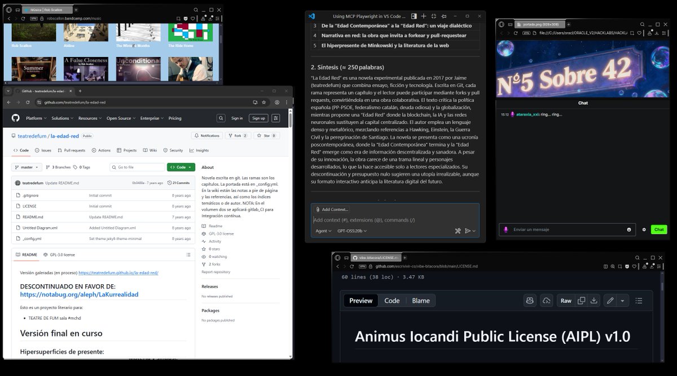Open the GitHub search magnifier button
Viewport: 677px width, 376px height.
pos(221,118)
